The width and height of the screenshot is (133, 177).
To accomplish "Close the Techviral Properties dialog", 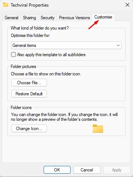I will pos(127,5).
